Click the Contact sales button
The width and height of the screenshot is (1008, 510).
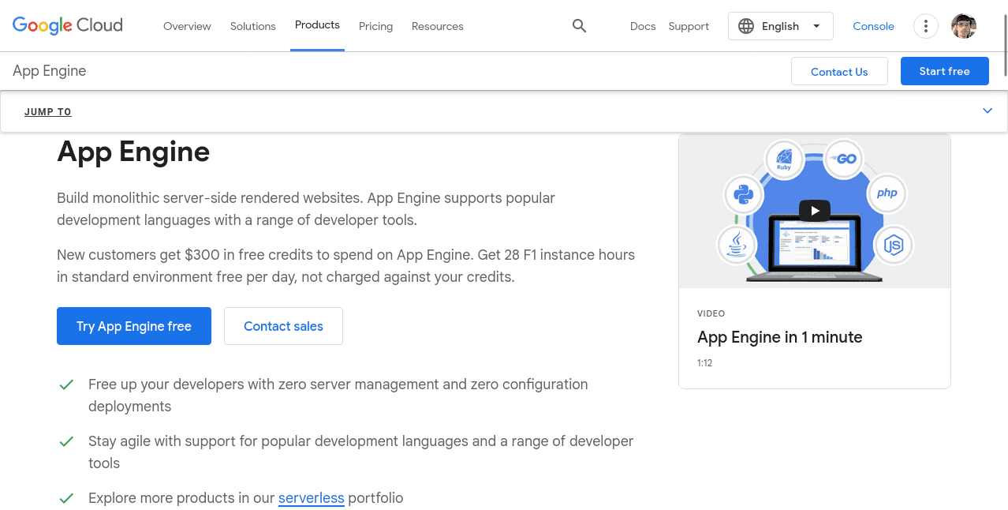click(x=283, y=326)
